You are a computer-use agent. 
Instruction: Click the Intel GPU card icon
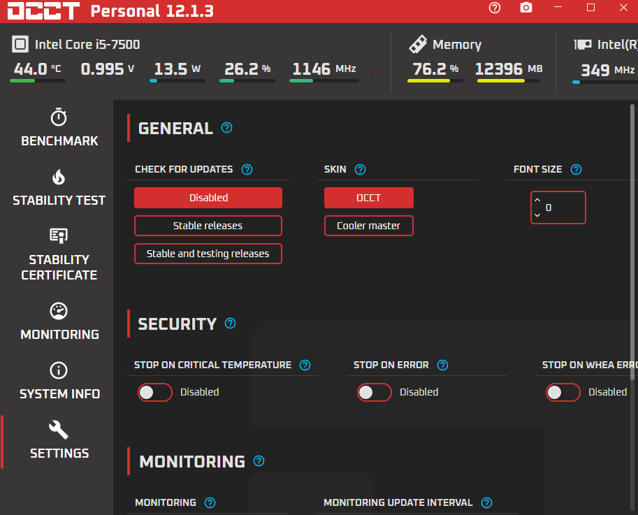582,44
